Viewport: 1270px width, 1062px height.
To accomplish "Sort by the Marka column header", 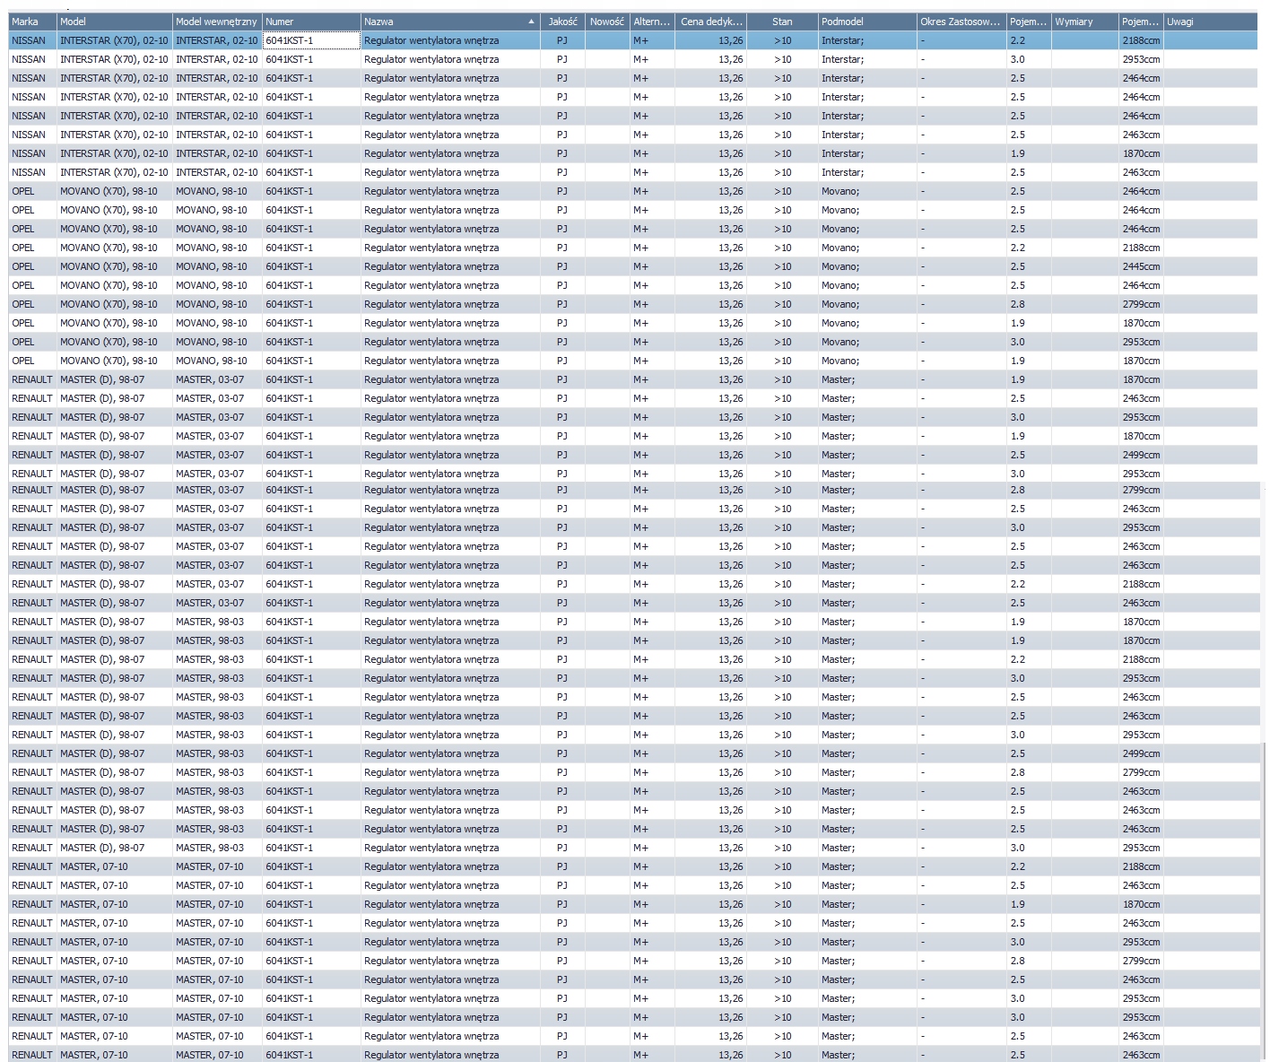I will point(32,22).
